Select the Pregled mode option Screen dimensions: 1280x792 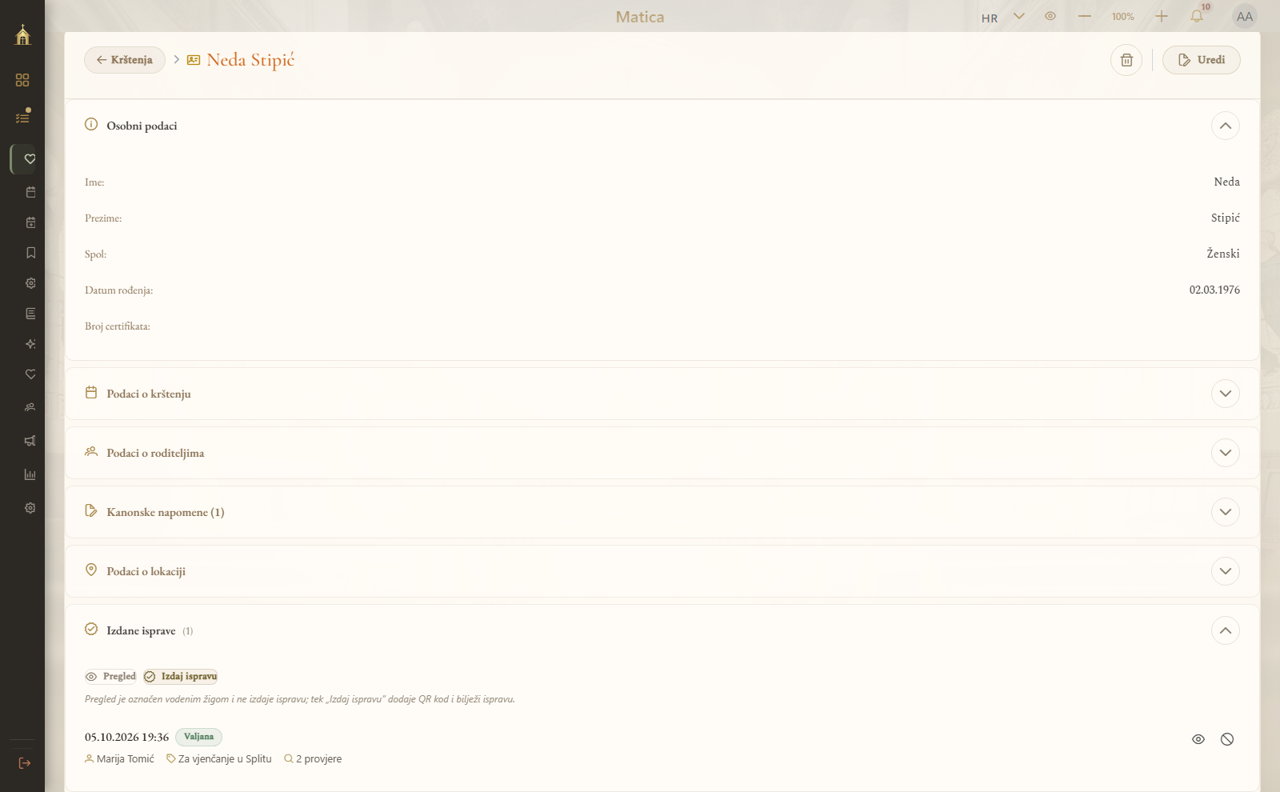click(x=111, y=677)
